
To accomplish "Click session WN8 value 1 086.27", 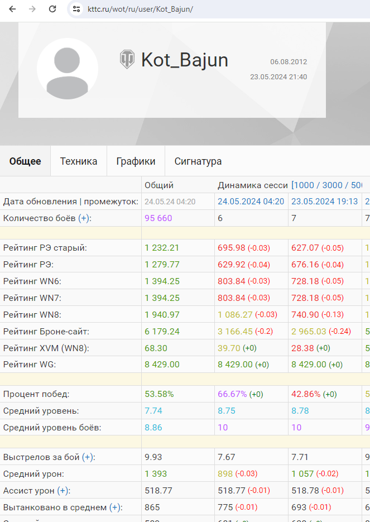I will coord(235,315).
